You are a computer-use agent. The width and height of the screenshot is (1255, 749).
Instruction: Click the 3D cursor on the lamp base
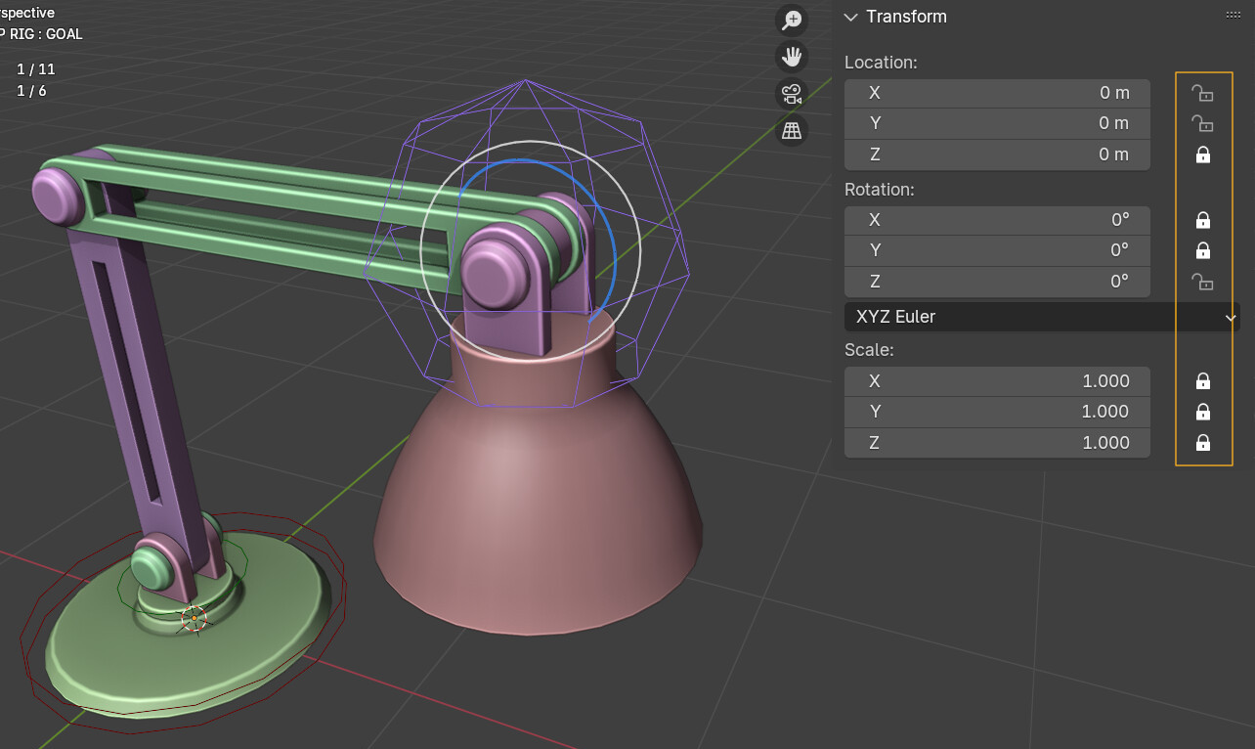pos(195,618)
